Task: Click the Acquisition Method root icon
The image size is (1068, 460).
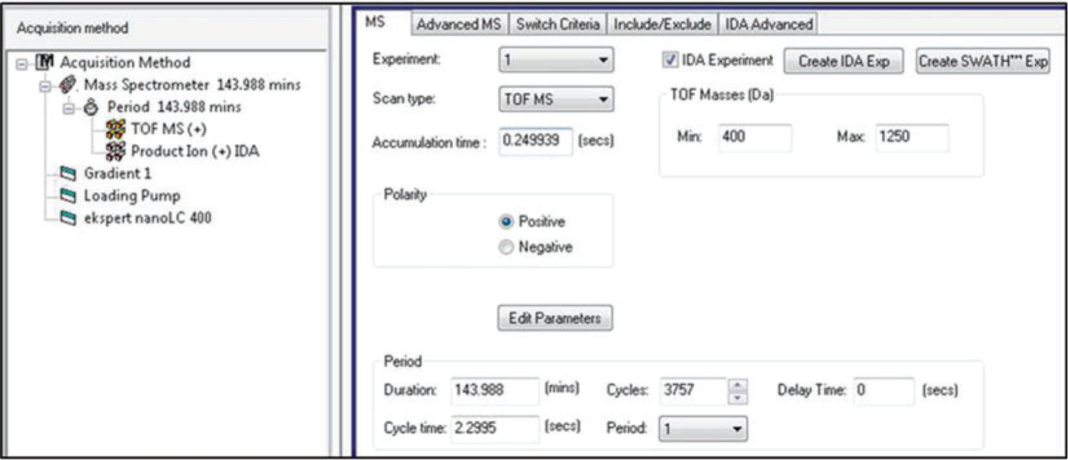Action: (45, 62)
